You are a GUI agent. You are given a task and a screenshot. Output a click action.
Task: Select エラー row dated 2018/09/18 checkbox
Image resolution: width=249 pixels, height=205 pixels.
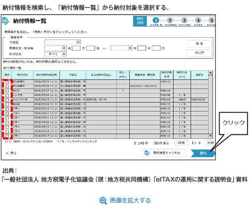tap(7, 131)
